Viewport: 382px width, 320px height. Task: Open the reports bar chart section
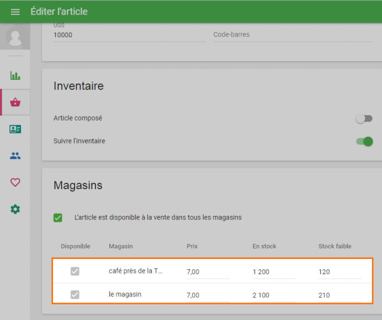[x=15, y=76]
